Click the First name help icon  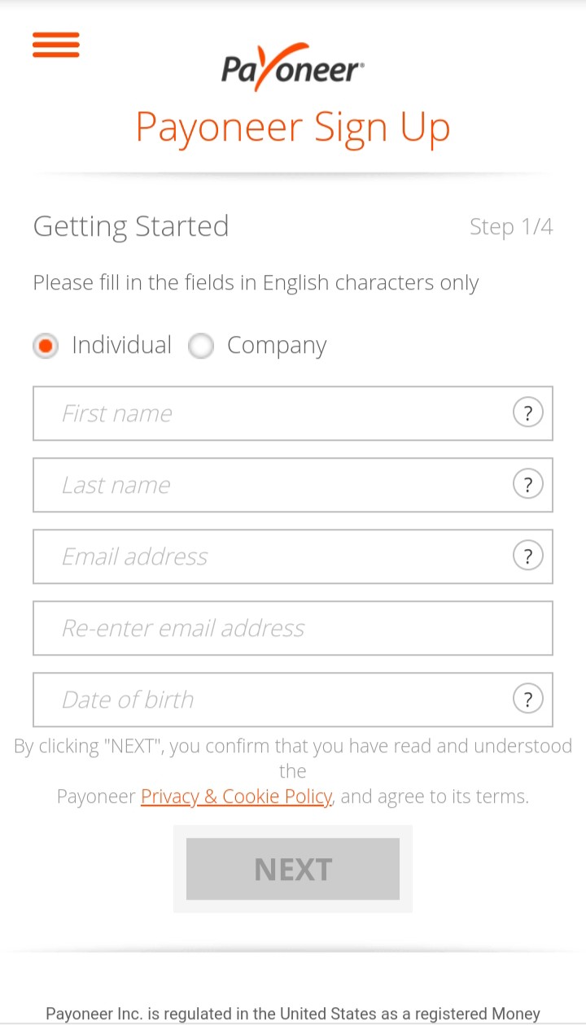(527, 413)
